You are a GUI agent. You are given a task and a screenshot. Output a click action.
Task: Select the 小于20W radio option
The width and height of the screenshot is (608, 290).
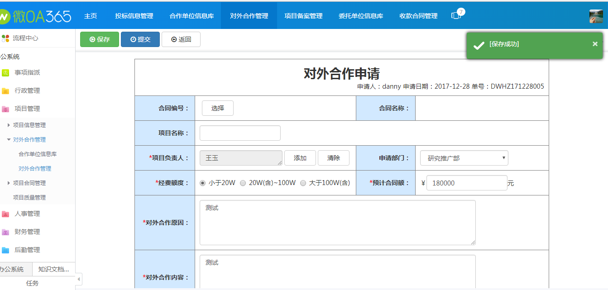(203, 183)
